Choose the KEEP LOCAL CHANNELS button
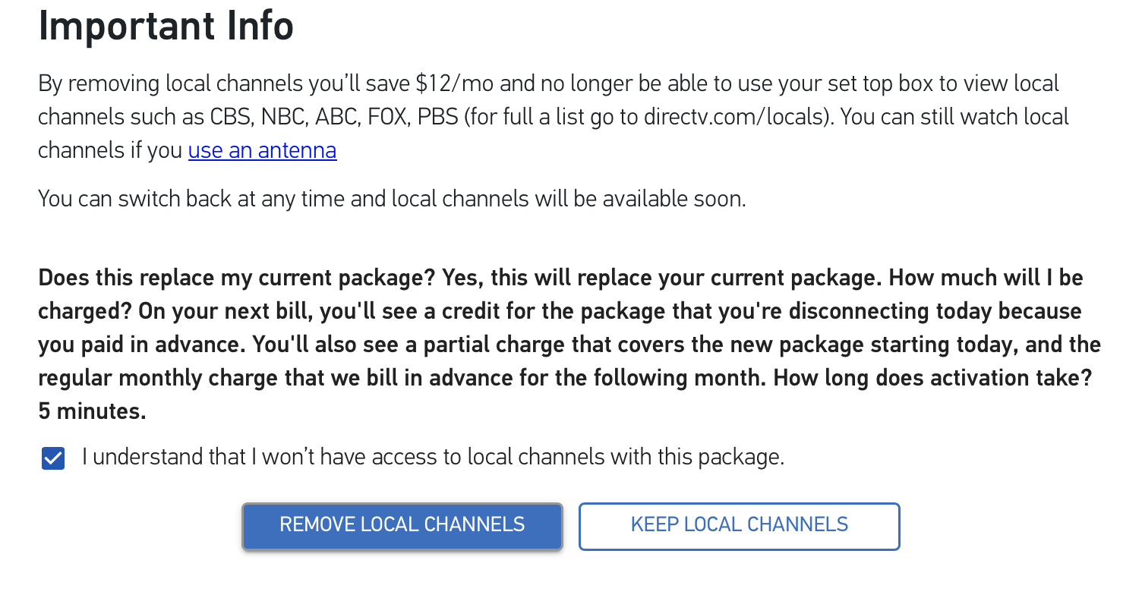Viewport: 1142px width, 598px height. tap(740, 526)
